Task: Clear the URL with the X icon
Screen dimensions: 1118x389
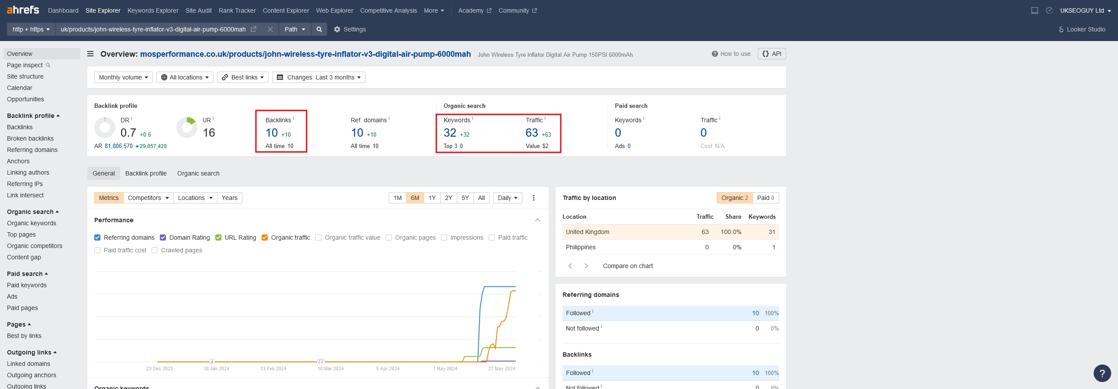Action: click(x=270, y=29)
